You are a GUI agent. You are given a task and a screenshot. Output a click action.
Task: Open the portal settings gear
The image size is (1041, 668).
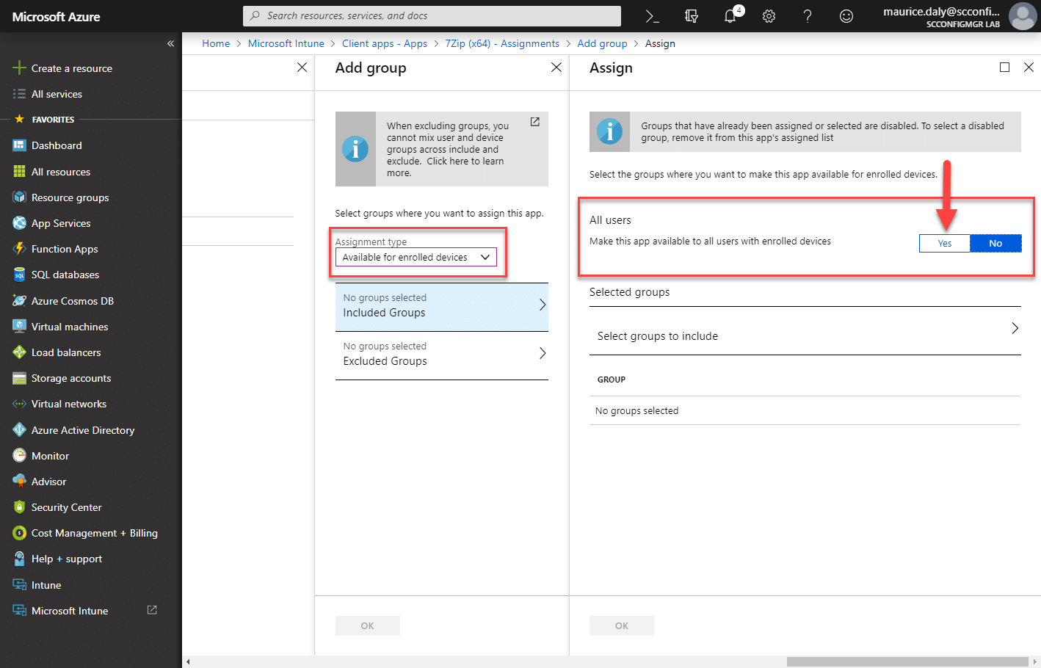pyautogui.click(x=769, y=16)
